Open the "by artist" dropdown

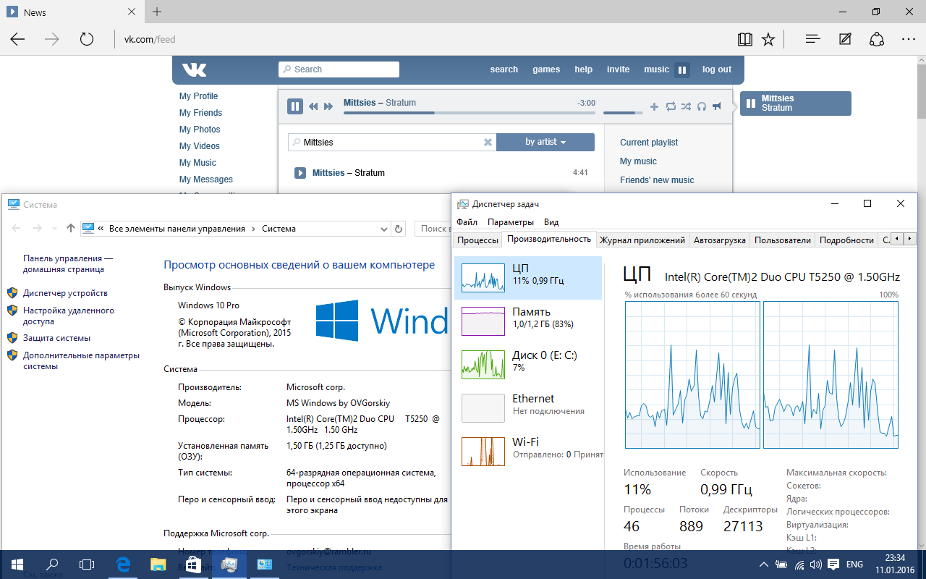545,142
